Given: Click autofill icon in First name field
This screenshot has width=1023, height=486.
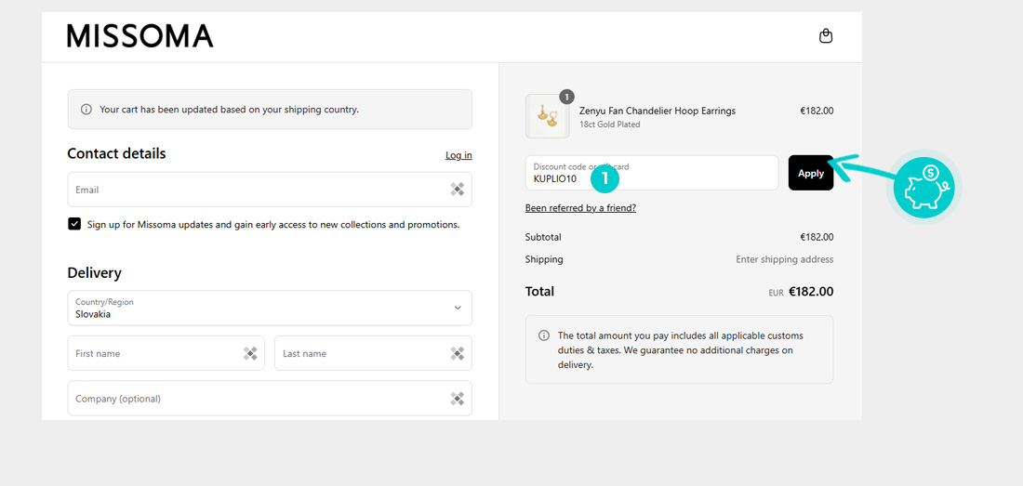Looking at the screenshot, I should click(x=250, y=354).
